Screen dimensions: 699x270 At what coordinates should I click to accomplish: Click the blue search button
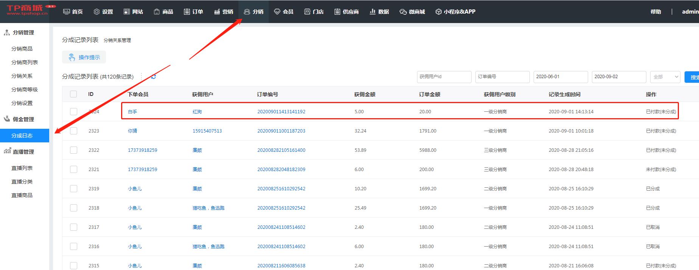point(692,77)
